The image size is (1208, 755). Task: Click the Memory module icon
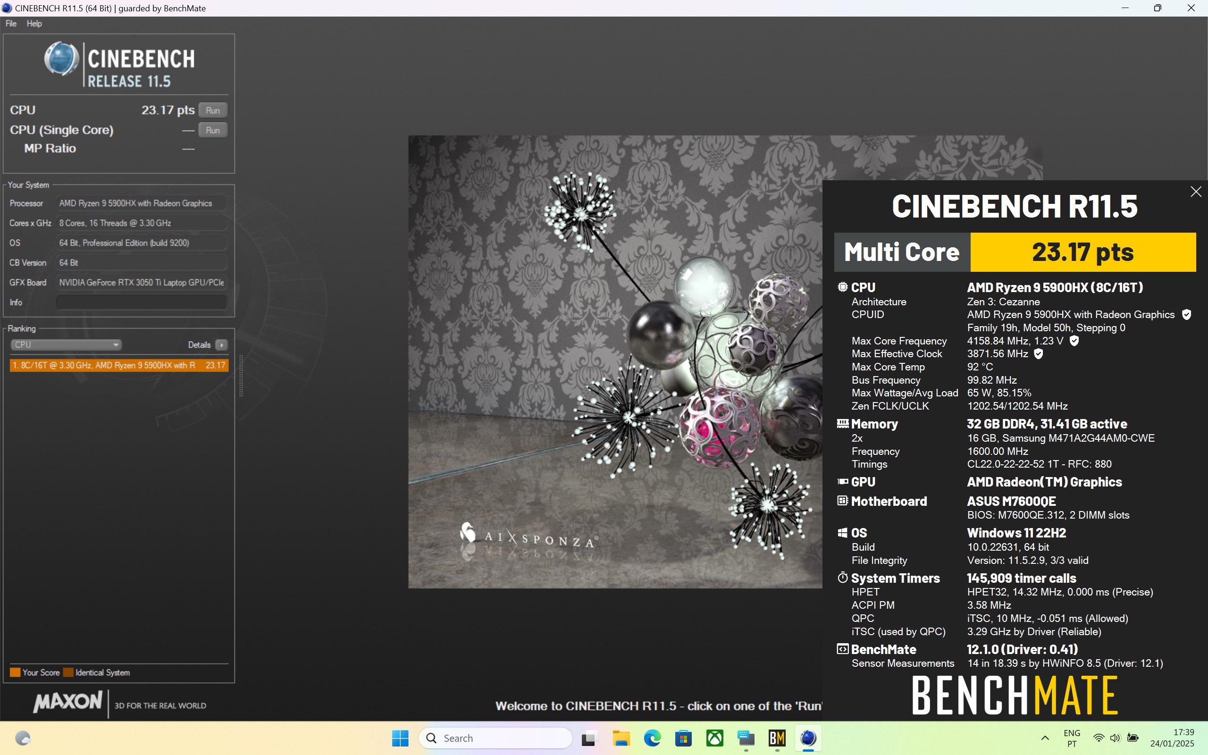(843, 423)
